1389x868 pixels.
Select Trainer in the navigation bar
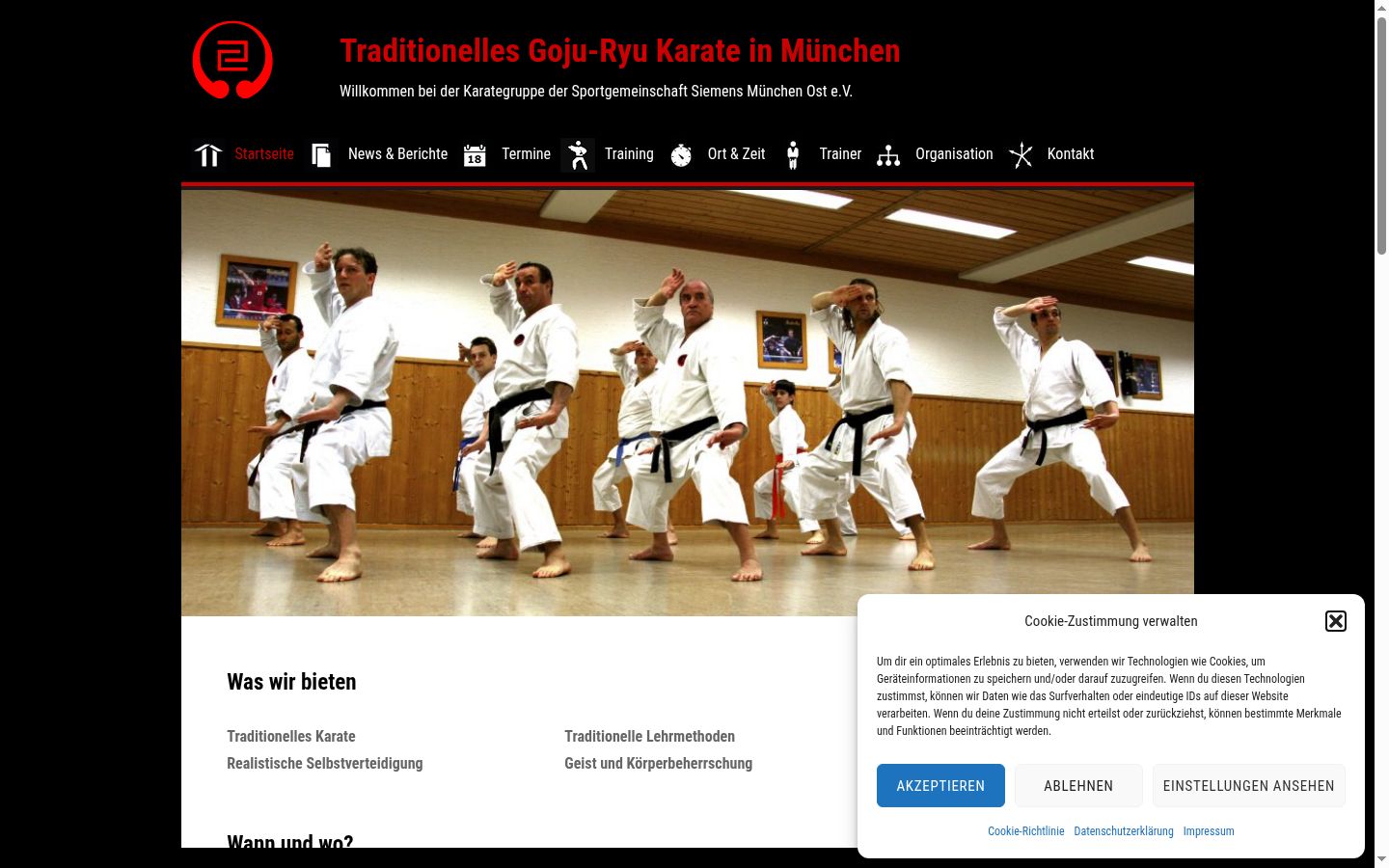click(840, 154)
